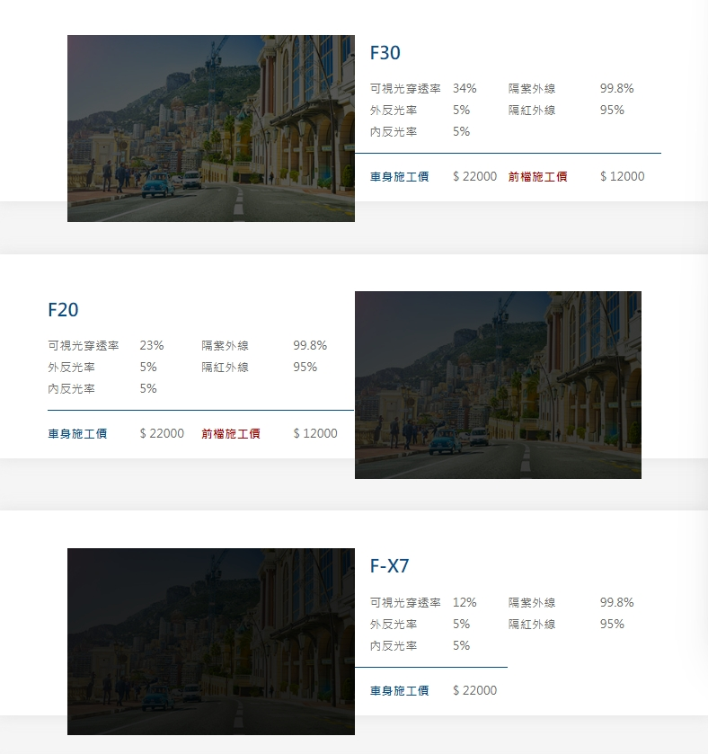Click the 隔紅外線 label in F30 specs
This screenshot has width=708, height=754.
pos(532,111)
